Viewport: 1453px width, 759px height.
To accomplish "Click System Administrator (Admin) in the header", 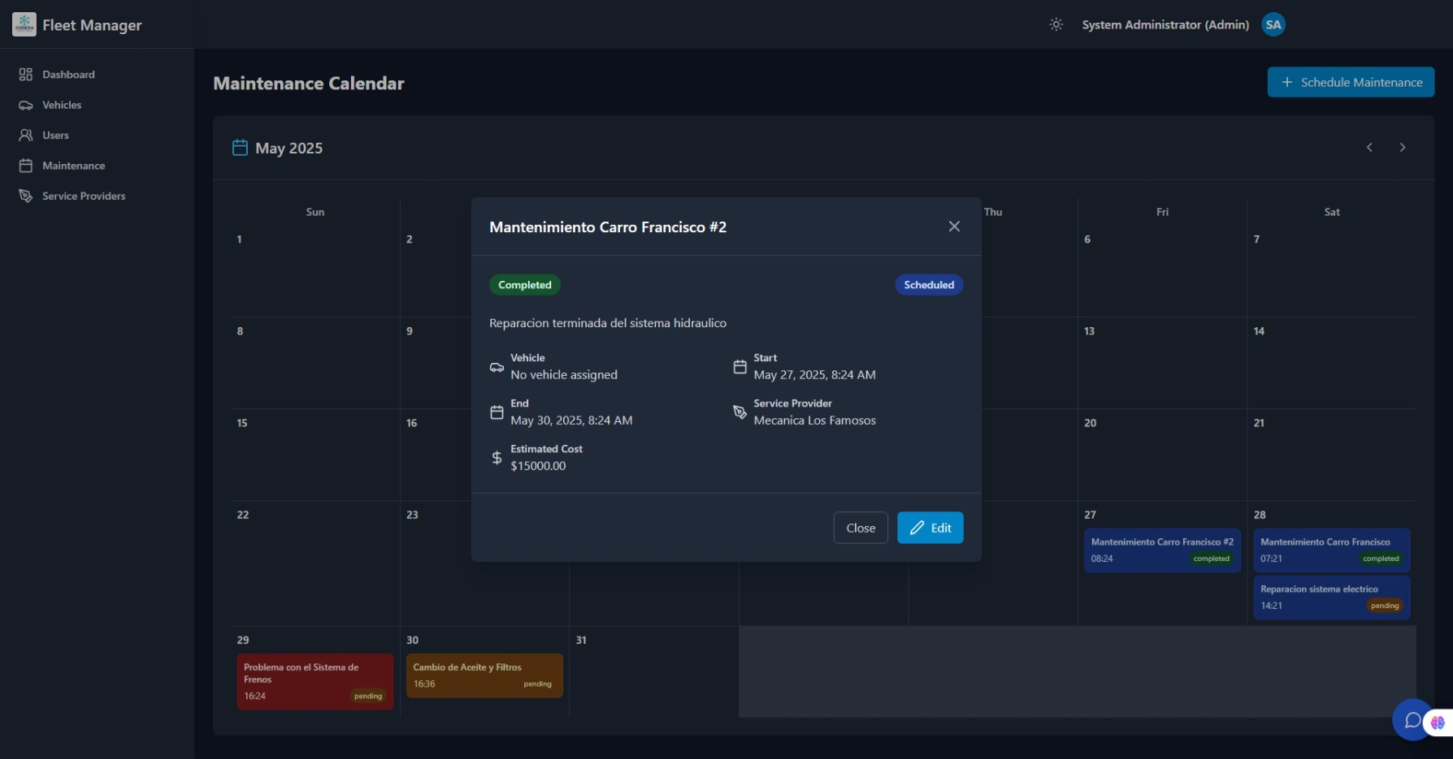I will 1165,24.
